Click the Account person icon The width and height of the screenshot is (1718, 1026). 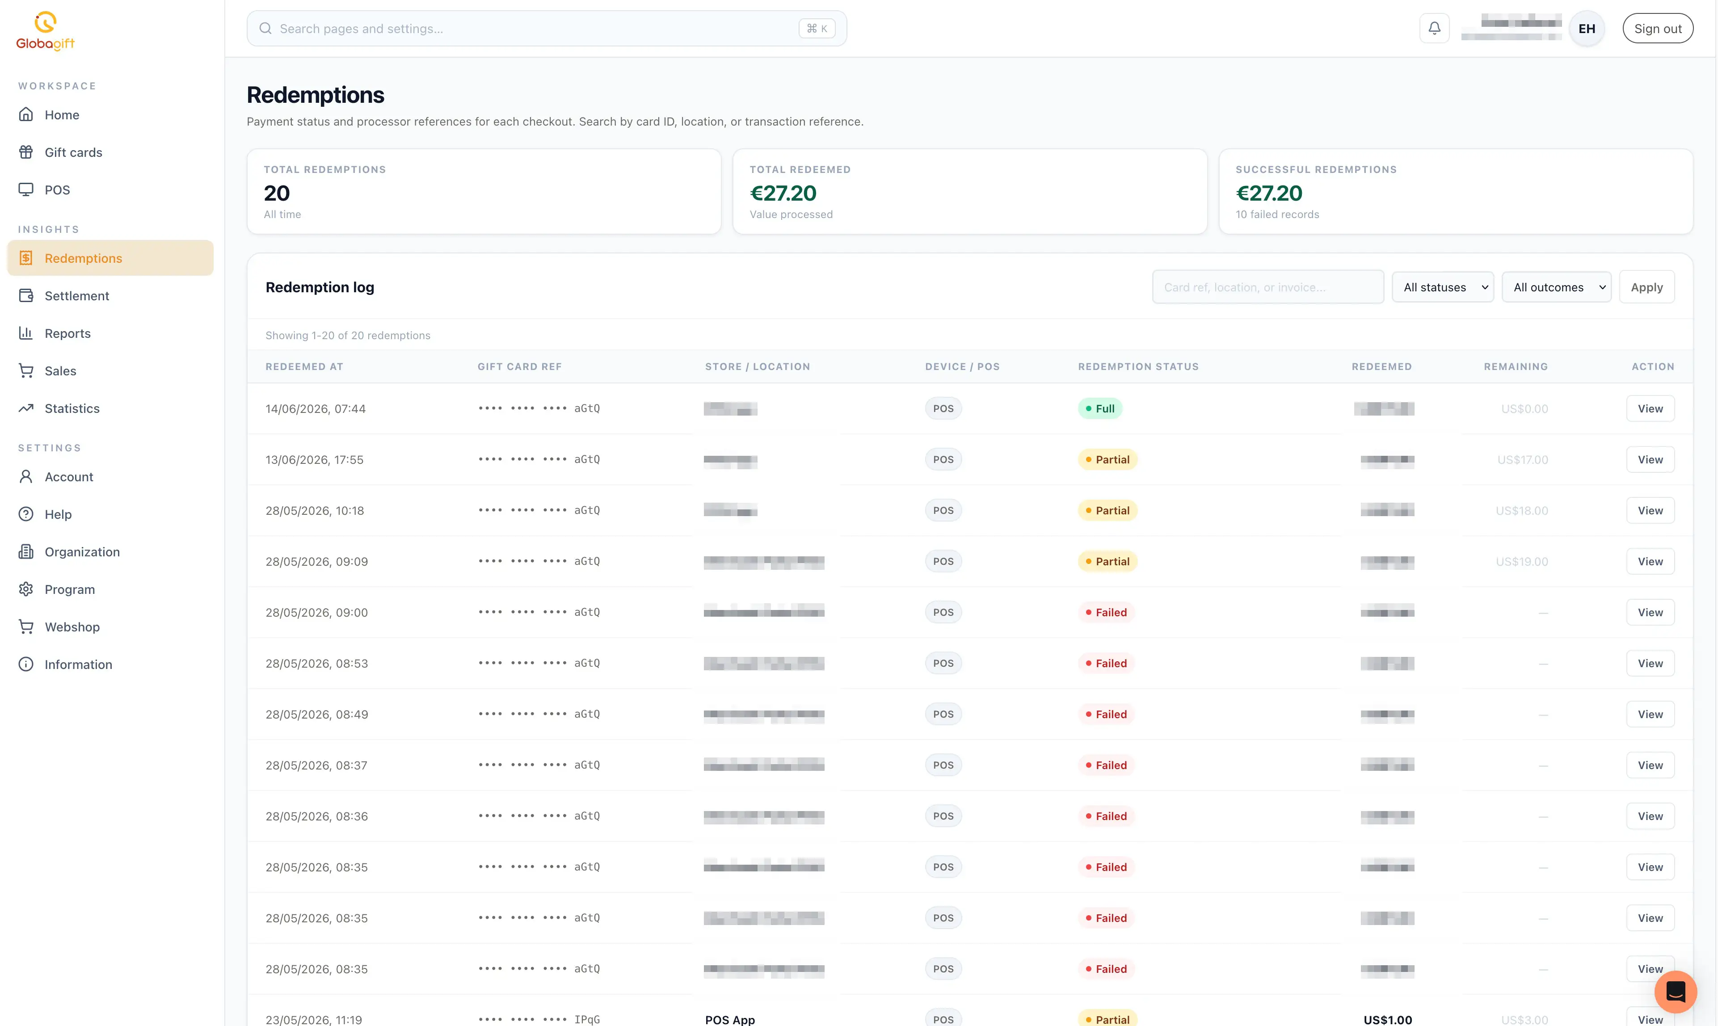coord(26,477)
